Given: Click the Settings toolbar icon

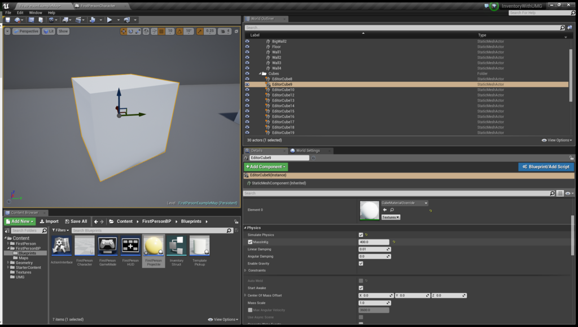Looking at the screenshot, I should [x=51, y=20].
